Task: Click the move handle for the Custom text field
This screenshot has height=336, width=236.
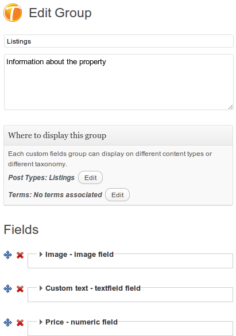Action: click(x=7, y=289)
